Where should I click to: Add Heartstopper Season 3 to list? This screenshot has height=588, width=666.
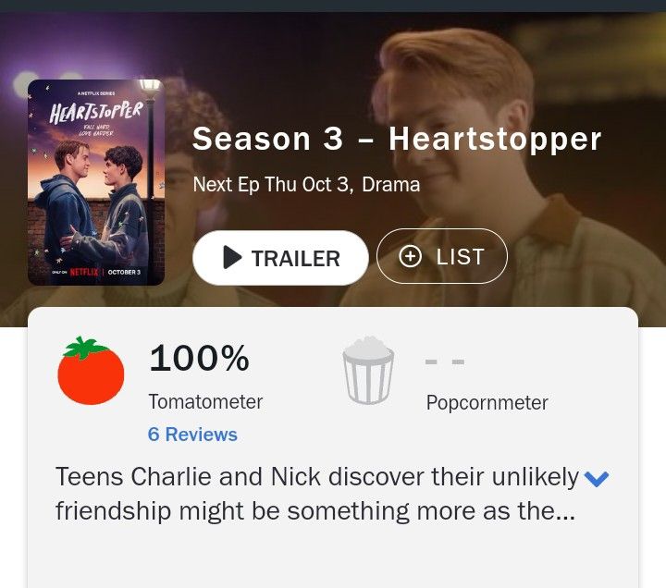coord(442,256)
